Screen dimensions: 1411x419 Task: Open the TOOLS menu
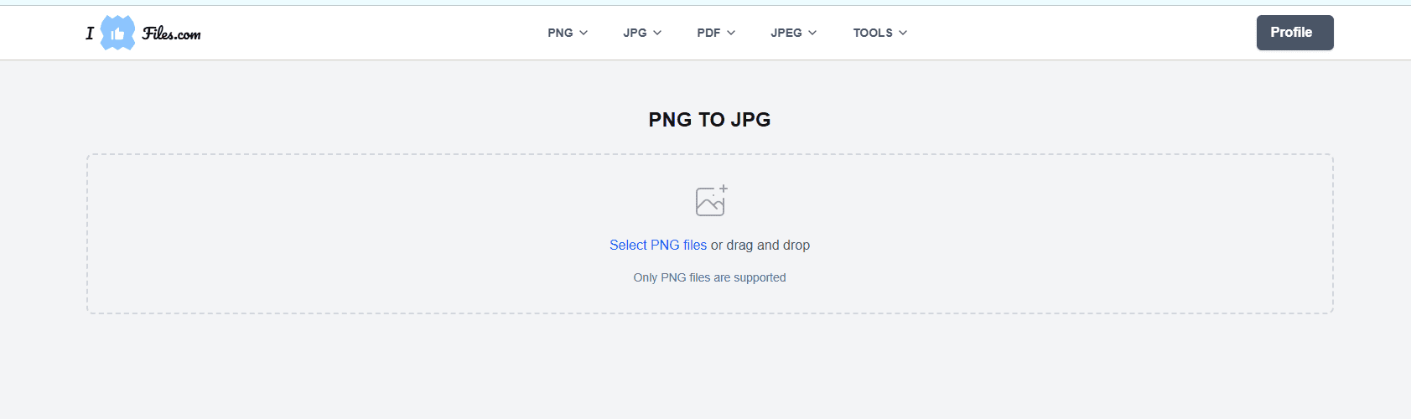click(873, 33)
